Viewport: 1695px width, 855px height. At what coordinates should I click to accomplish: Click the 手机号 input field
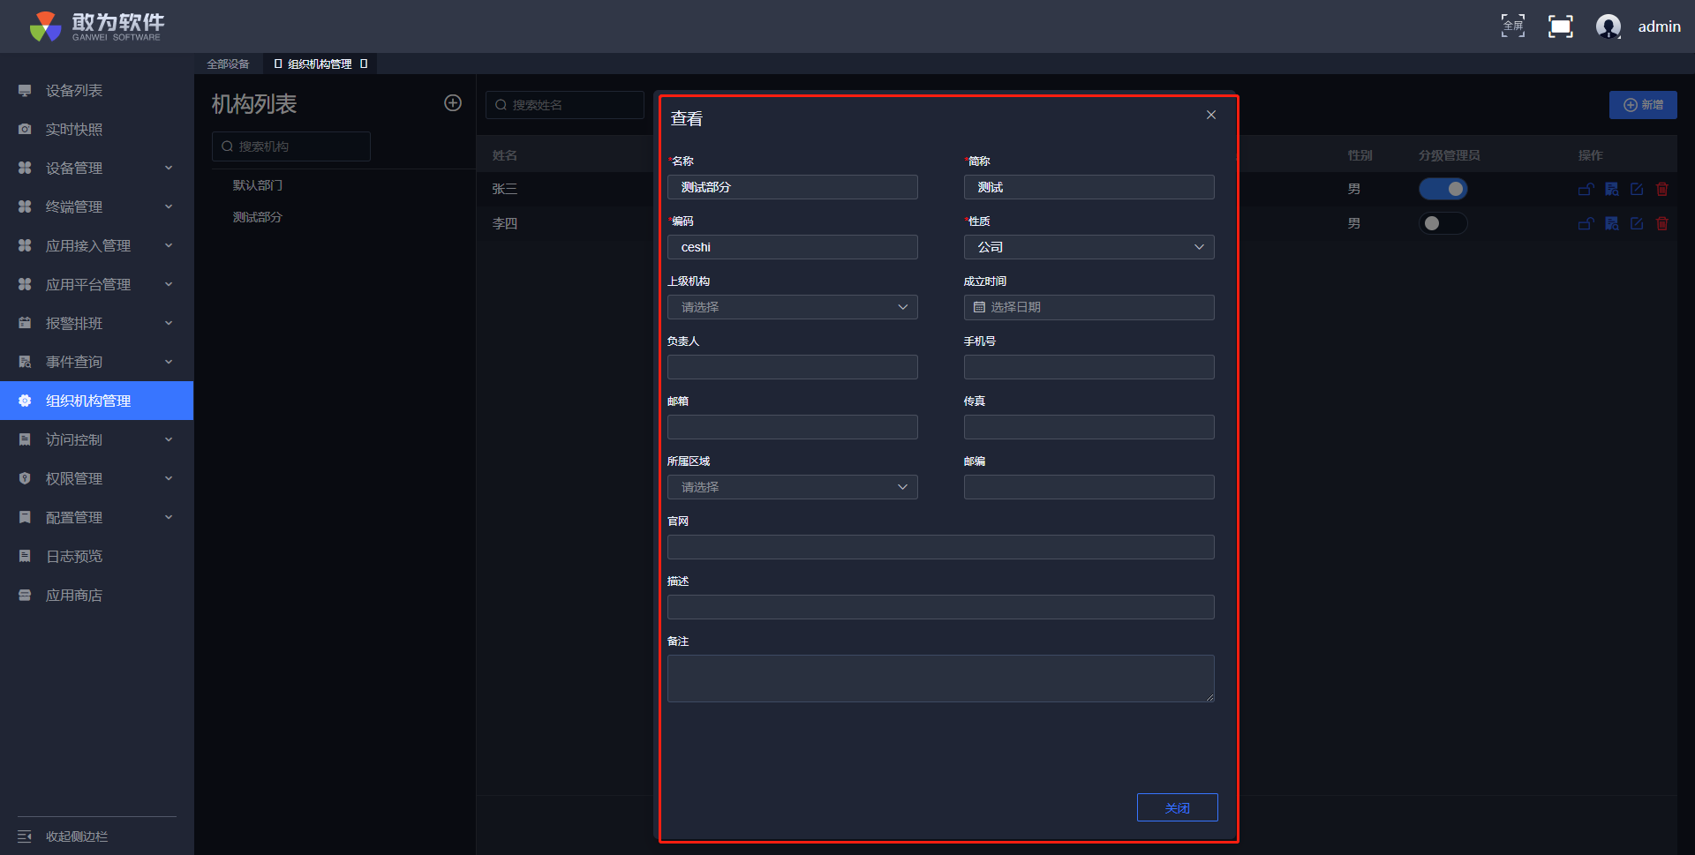point(1089,367)
